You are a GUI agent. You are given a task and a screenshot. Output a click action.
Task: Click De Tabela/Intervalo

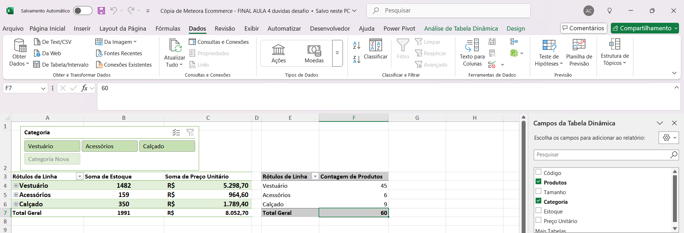click(x=61, y=65)
